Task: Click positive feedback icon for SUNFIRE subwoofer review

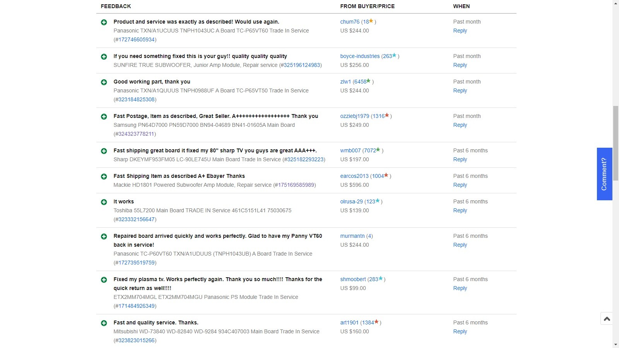Action: tap(104, 57)
